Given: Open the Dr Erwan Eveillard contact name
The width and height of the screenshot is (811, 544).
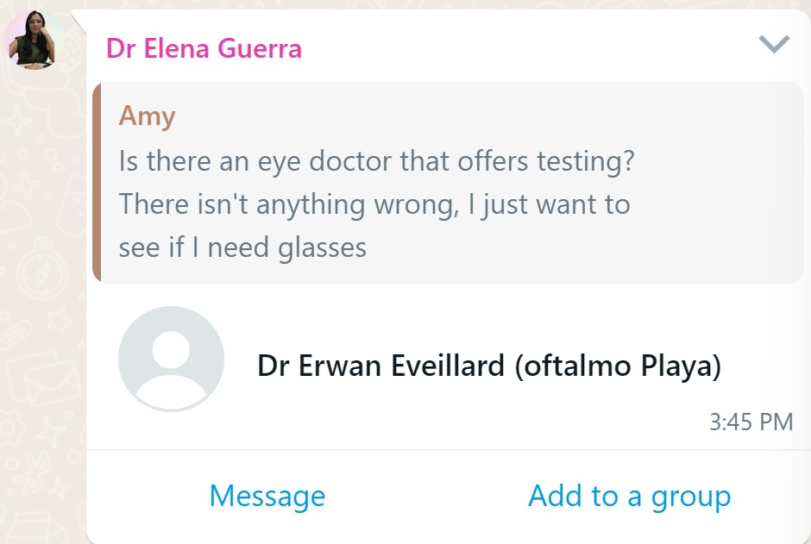Looking at the screenshot, I should 488,366.
